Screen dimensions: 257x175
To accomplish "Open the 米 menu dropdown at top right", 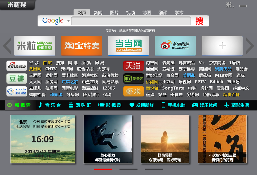I will tap(230, 5).
